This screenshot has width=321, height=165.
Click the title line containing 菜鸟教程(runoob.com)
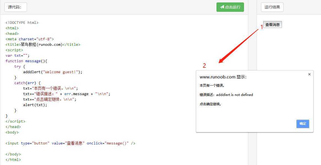[x=43, y=44]
